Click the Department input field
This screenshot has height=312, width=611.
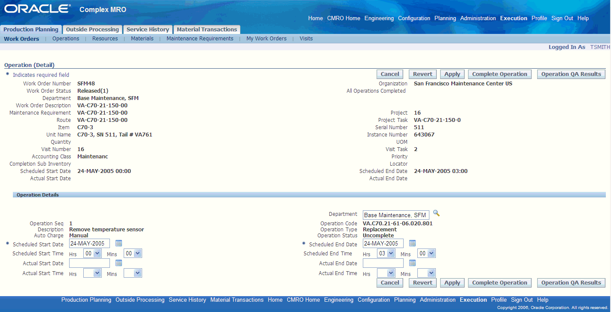pyautogui.click(x=396, y=215)
